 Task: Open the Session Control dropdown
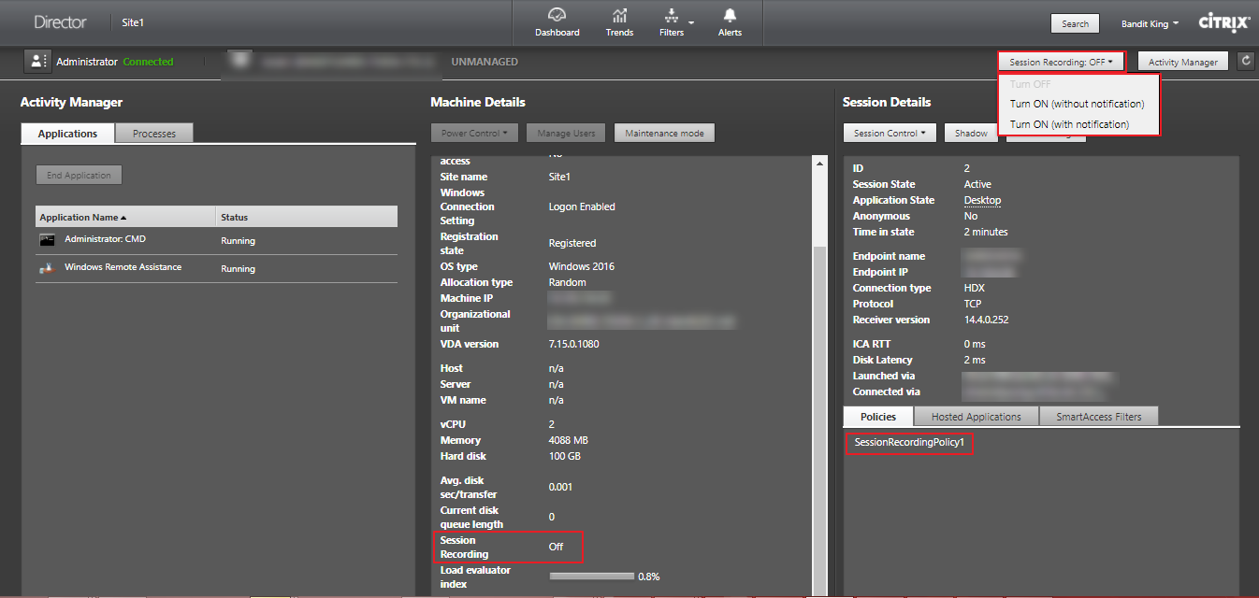click(890, 134)
